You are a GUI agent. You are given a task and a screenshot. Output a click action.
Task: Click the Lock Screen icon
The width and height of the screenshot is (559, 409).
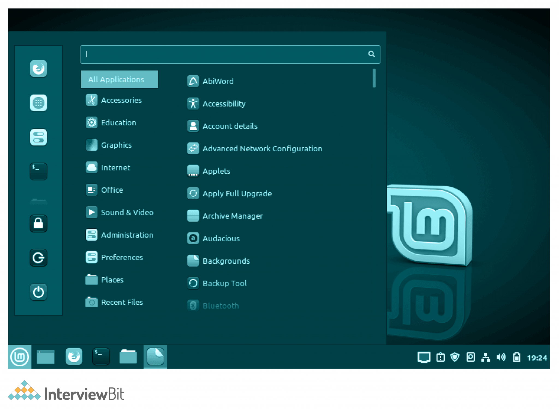click(38, 223)
